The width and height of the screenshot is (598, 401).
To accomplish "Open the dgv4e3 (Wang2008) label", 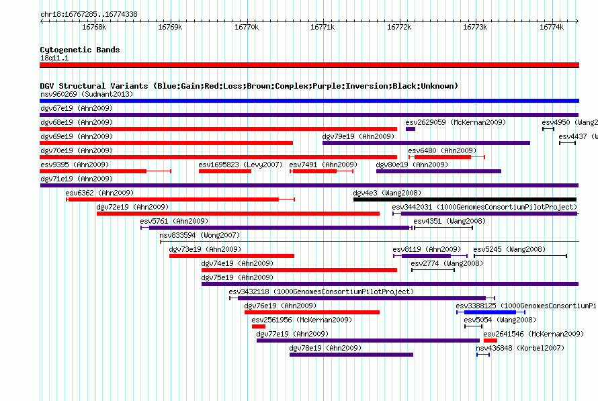I will click(x=387, y=193).
